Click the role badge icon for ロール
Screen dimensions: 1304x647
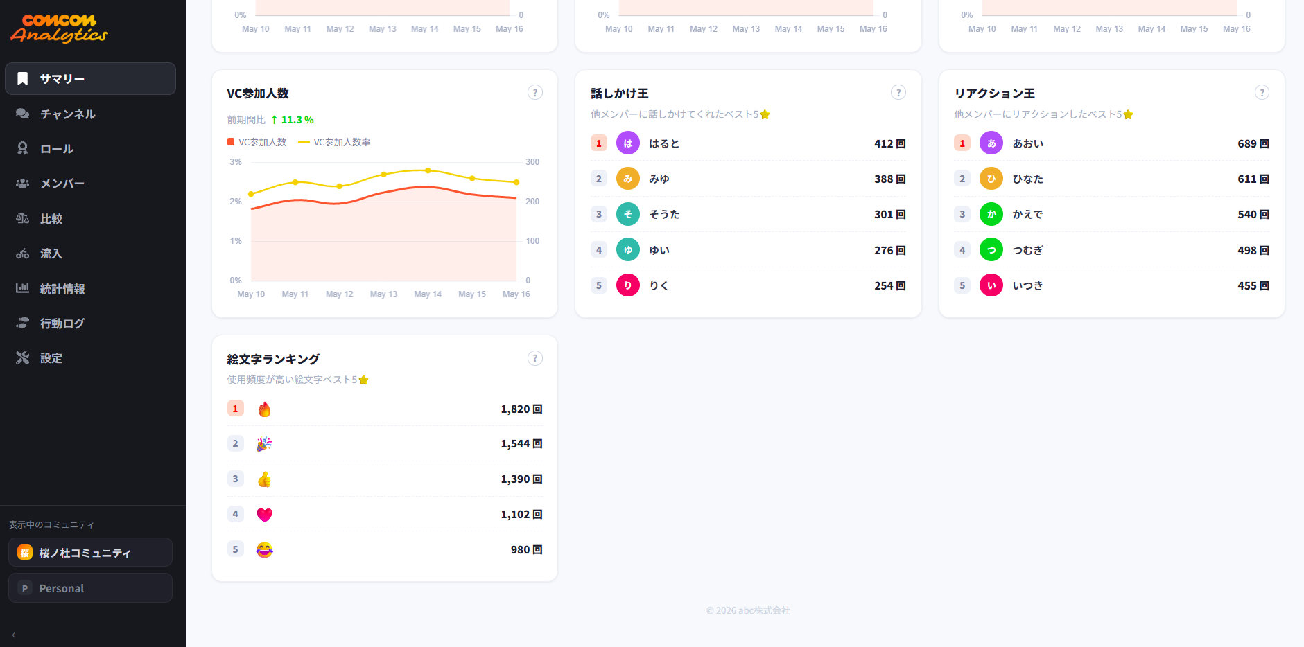[23, 148]
